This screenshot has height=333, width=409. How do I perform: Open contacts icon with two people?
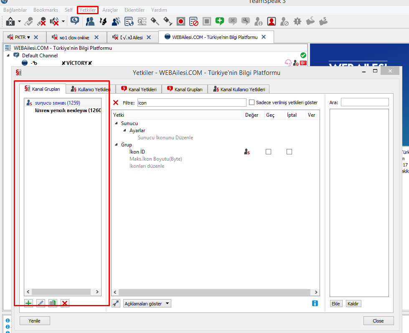pos(90,21)
